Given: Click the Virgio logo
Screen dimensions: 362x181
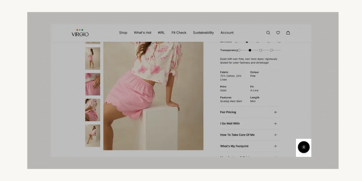Looking at the screenshot, I should pyautogui.click(x=80, y=33).
